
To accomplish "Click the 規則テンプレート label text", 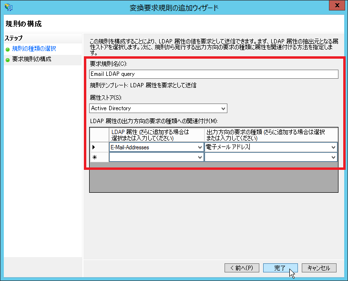I will [x=143, y=85].
